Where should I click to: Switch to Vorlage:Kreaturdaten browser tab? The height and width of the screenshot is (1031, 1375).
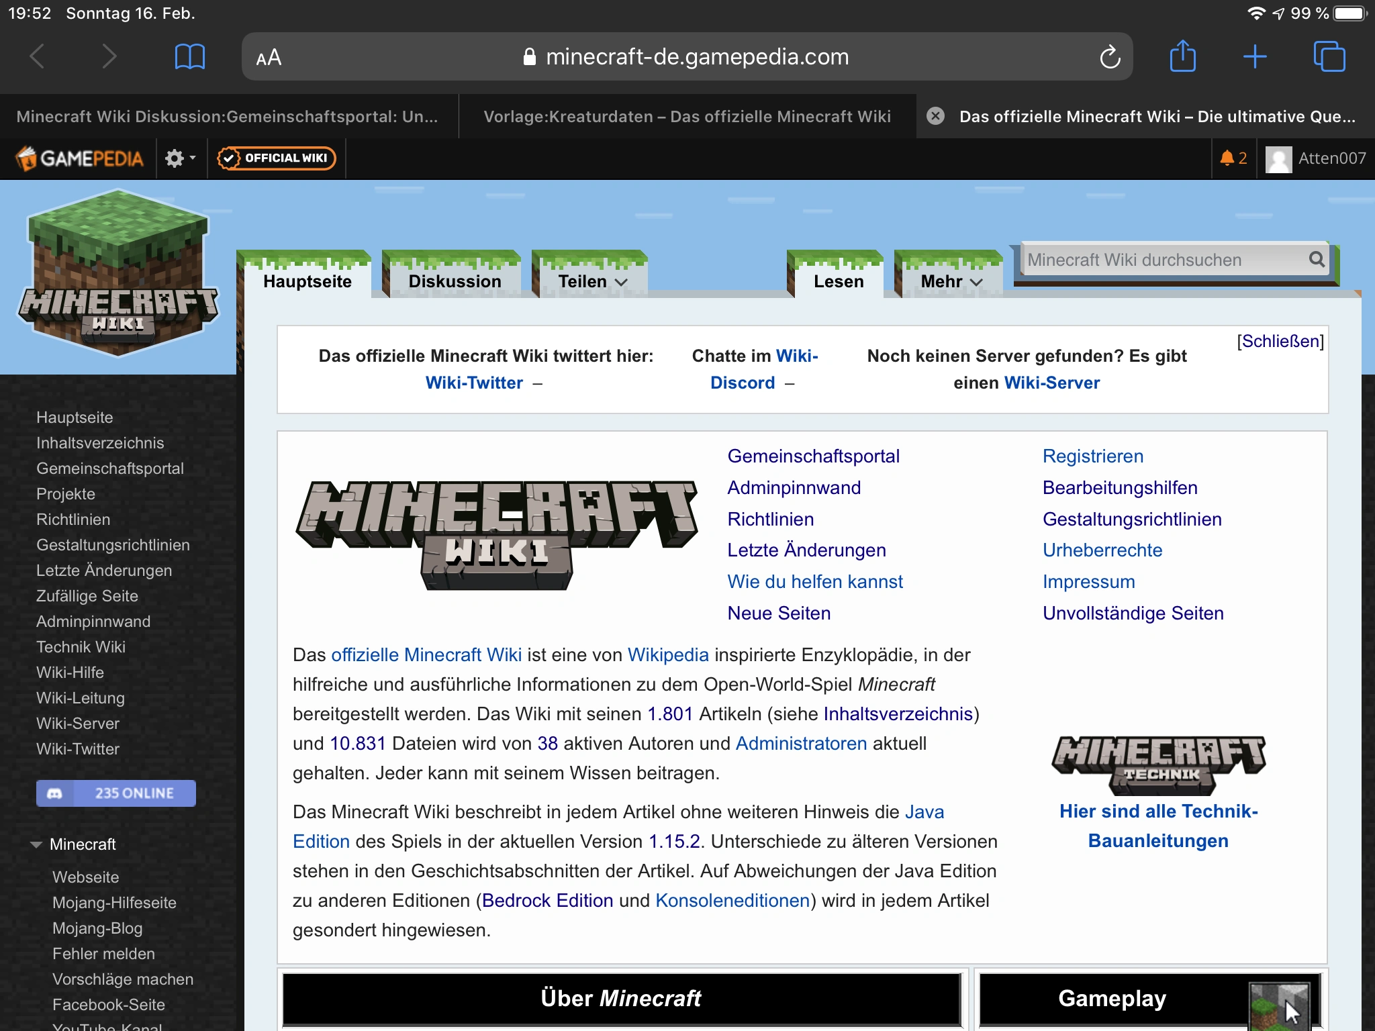[687, 117]
